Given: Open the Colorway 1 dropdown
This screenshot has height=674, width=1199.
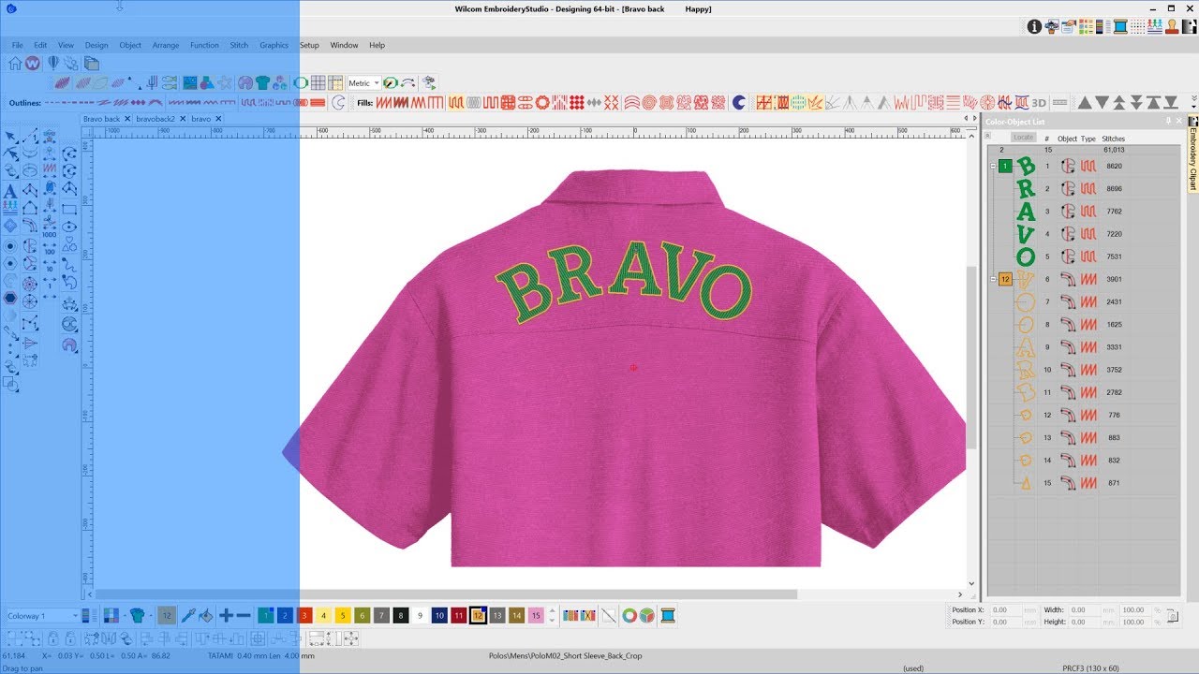Looking at the screenshot, I should coord(42,616).
